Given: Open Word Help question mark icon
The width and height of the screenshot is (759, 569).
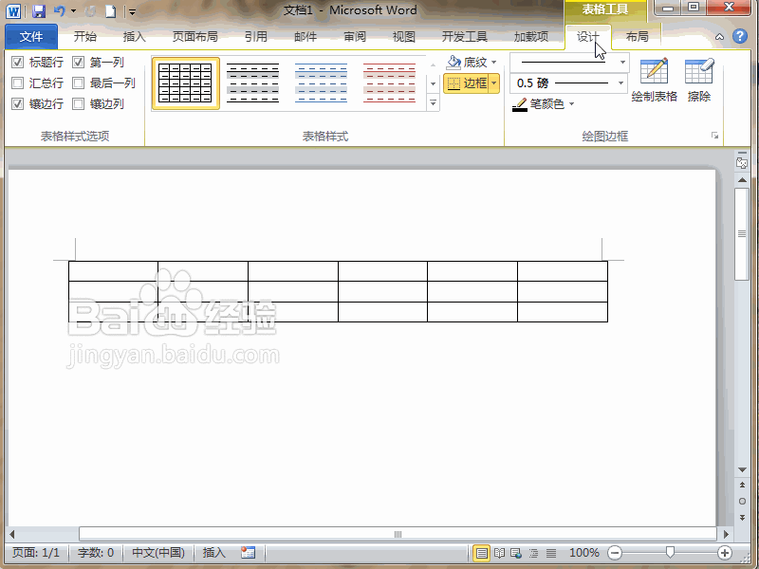Looking at the screenshot, I should pyautogui.click(x=740, y=36).
